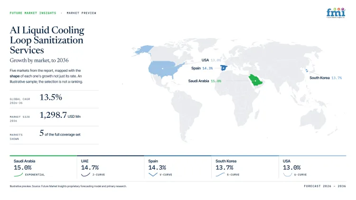Screen dimensions: 356x200
Task: Click the S-curve icon under South Korea
Action: pyautogui.click(x=220, y=174)
